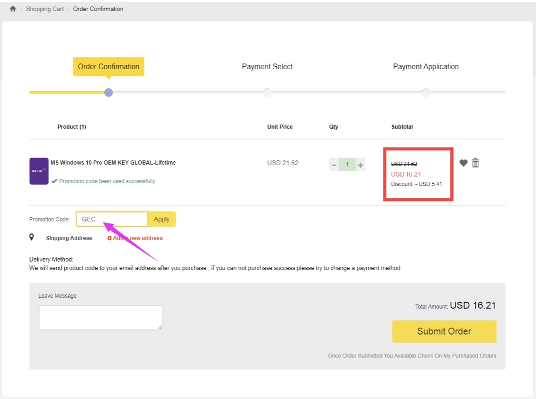Click the Leave Message text box
This screenshot has width=536, height=399.
(x=100, y=317)
